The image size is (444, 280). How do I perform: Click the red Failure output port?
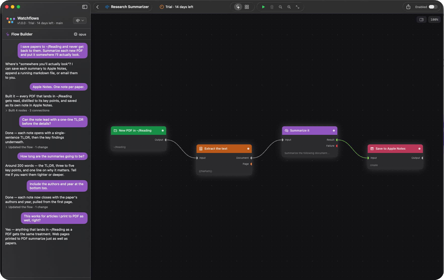click(337, 146)
